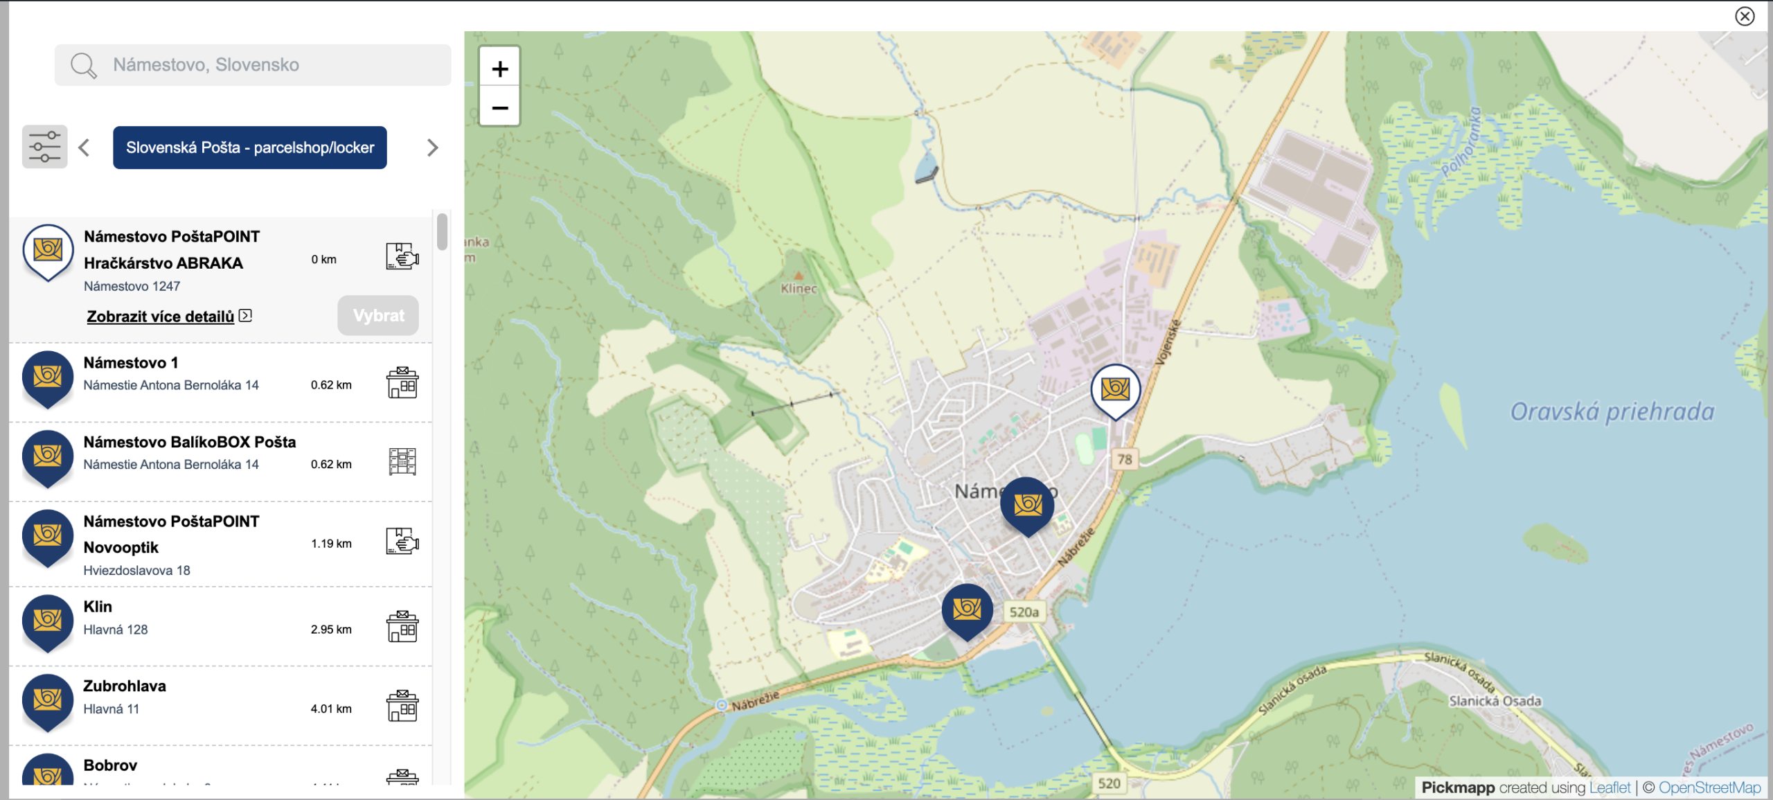Viewport: 1773px width, 800px height.
Task: Click the map marker beside road 520a
Action: pos(968,612)
